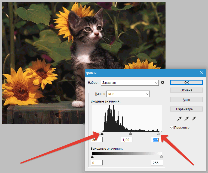
Task: Click the output white level slider handle
Action: 161,157
